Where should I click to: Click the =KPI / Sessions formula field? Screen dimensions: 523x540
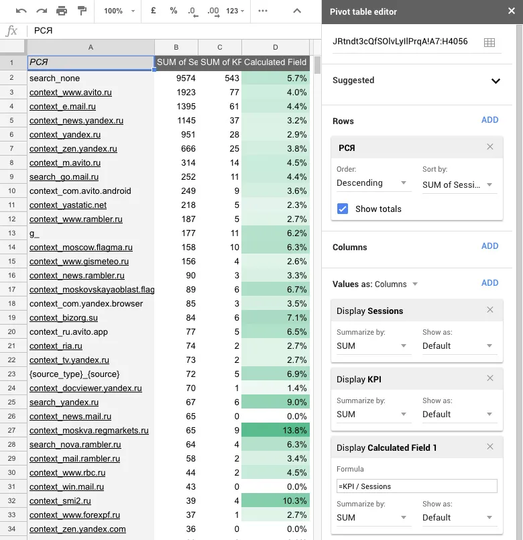pyautogui.click(x=416, y=486)
